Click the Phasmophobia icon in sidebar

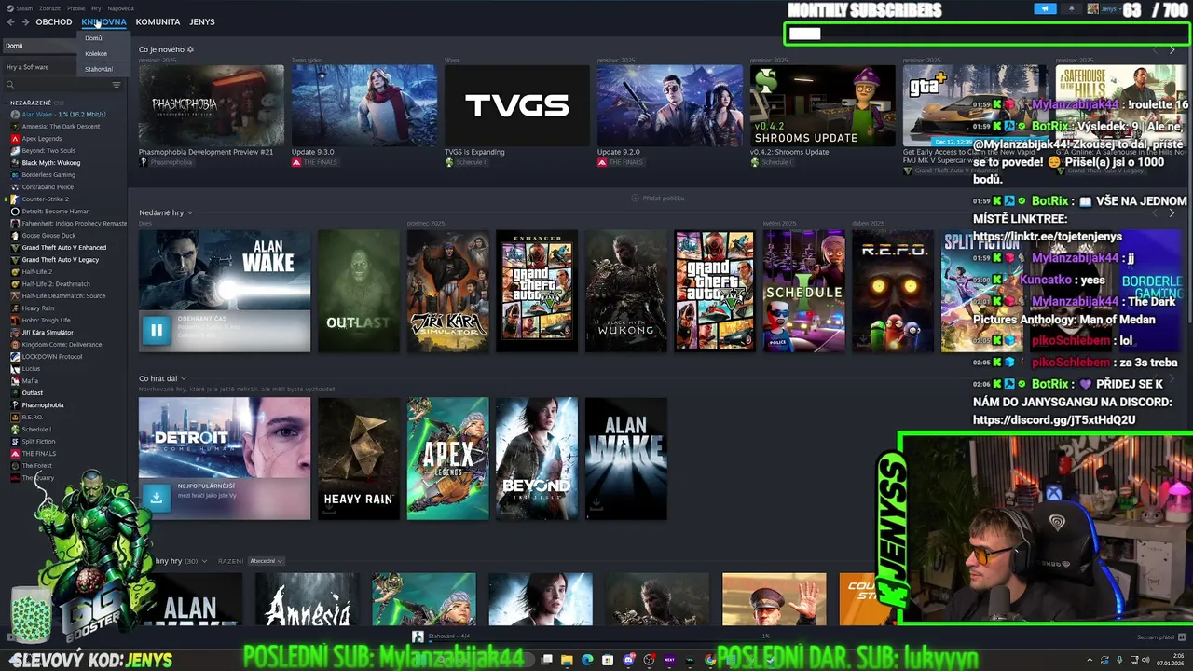click(x=15, y=404)
